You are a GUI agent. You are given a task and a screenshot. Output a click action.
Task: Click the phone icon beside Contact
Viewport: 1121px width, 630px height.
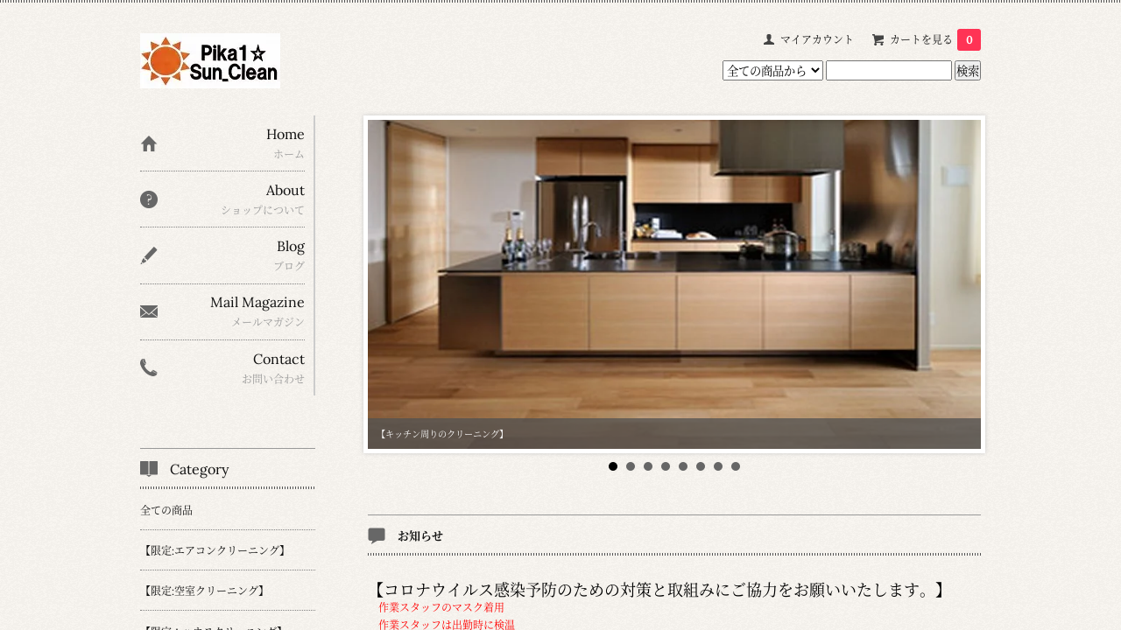point(149,367)
